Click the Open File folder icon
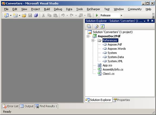Screen dimensions: 156x115 click(x=24, y=15)
